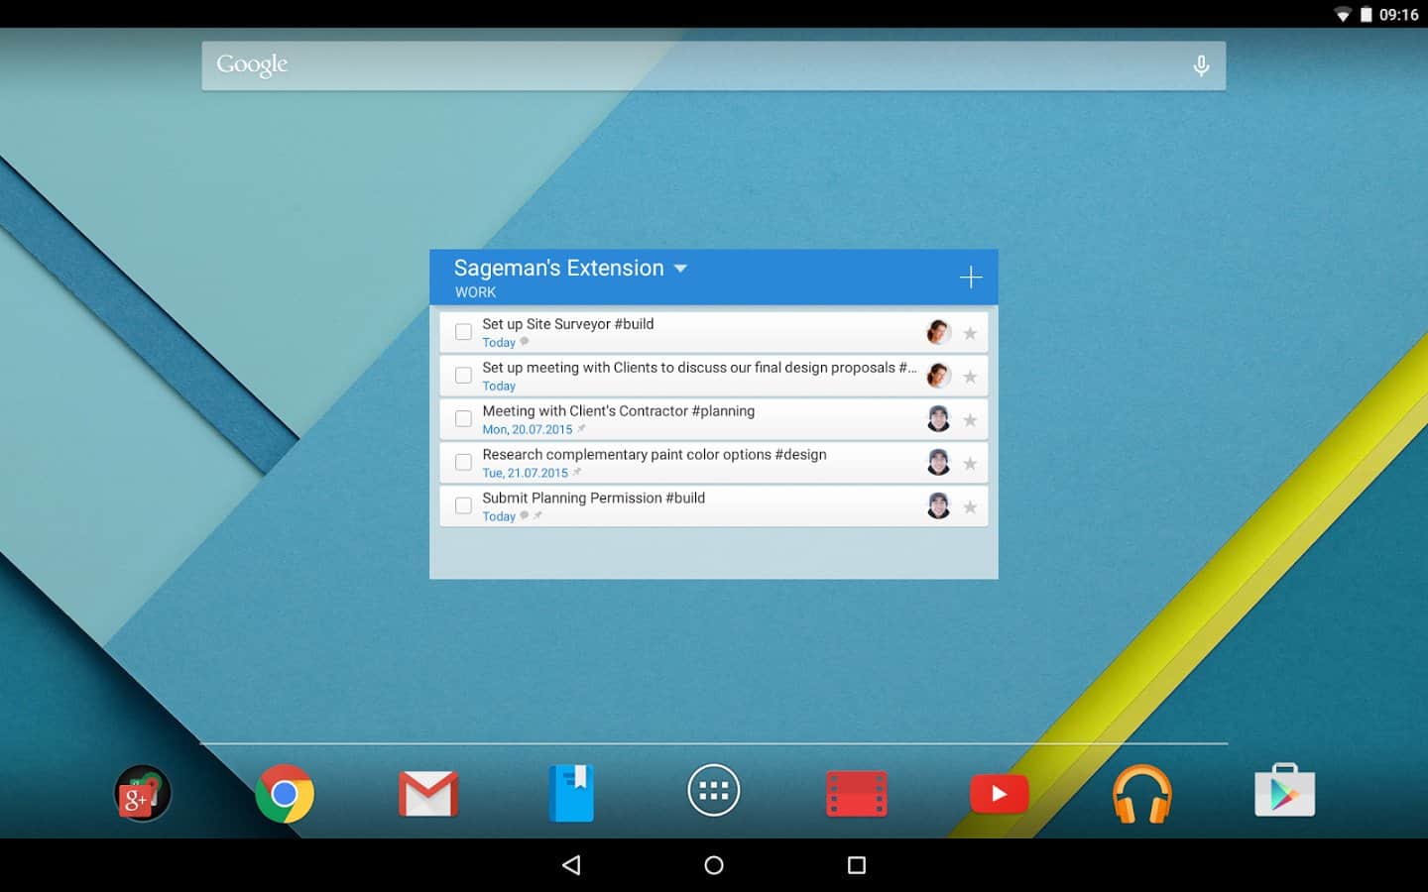Star the Set up Site Surveyor task

point(970,333)
